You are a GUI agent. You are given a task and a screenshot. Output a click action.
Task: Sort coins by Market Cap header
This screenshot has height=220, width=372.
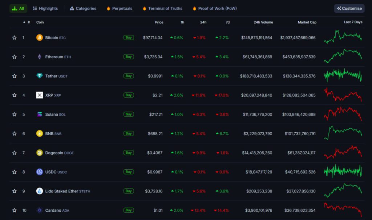(307, 22)
